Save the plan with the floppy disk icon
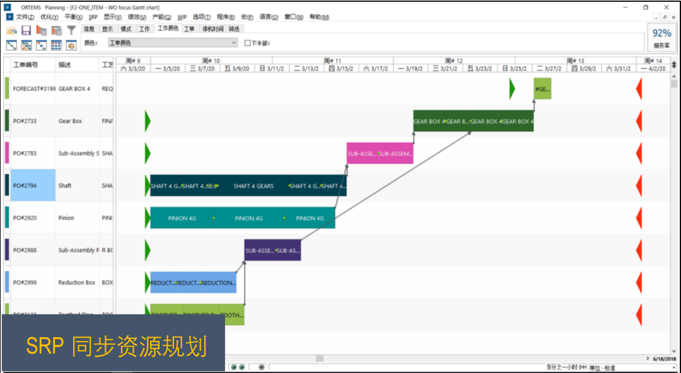681x373 pixels. [x=26, y=30]
